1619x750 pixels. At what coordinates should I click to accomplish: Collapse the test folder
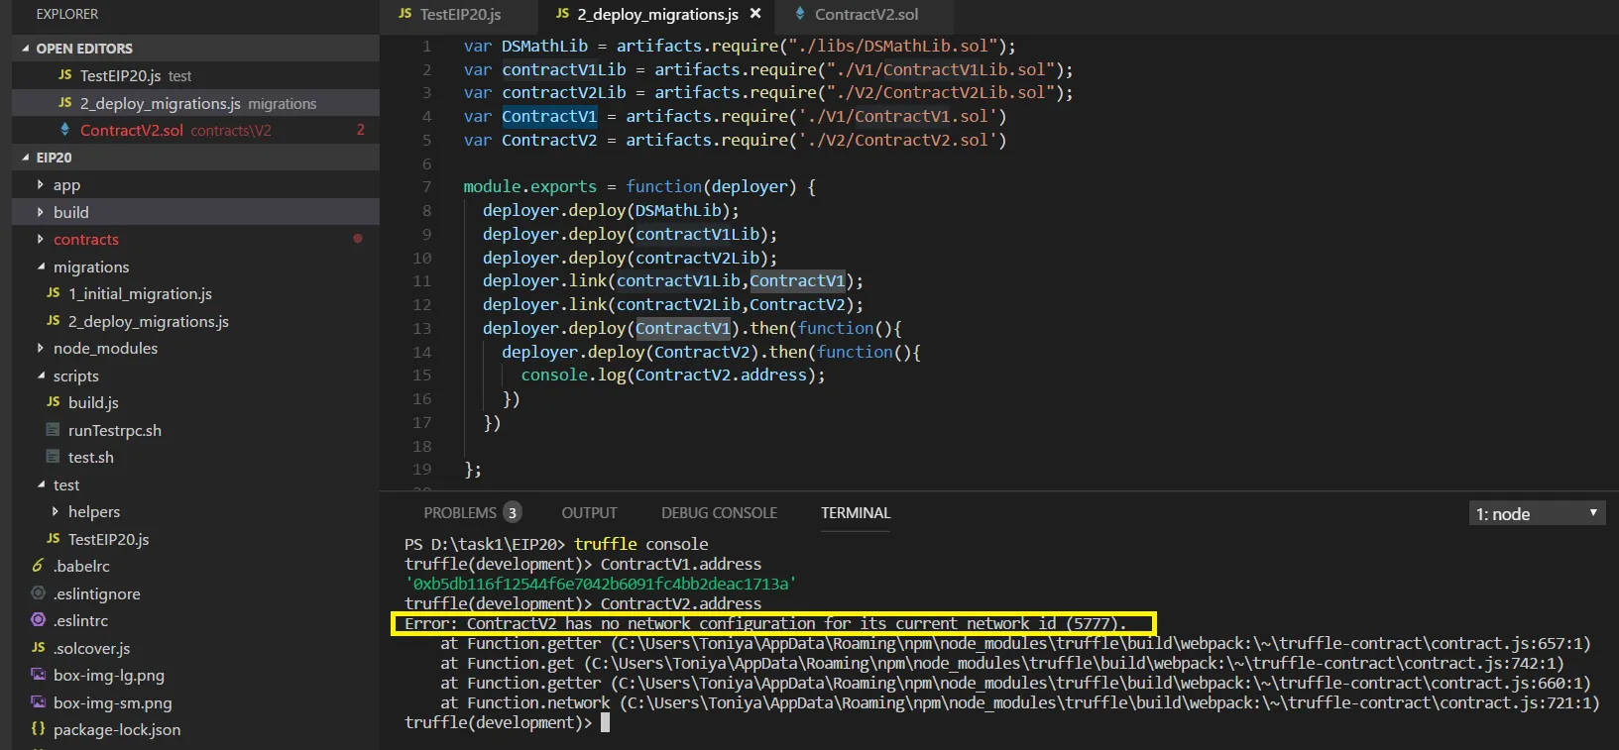41,484
